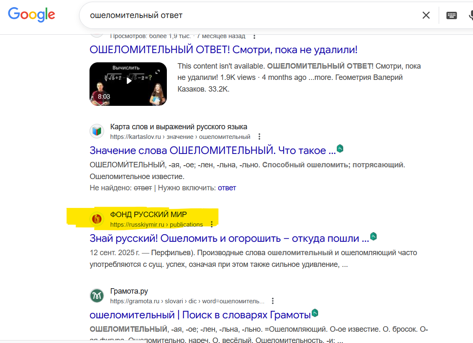Click green badge after Знай русский title
Screen dimensions: 473x343
[373, 236]
